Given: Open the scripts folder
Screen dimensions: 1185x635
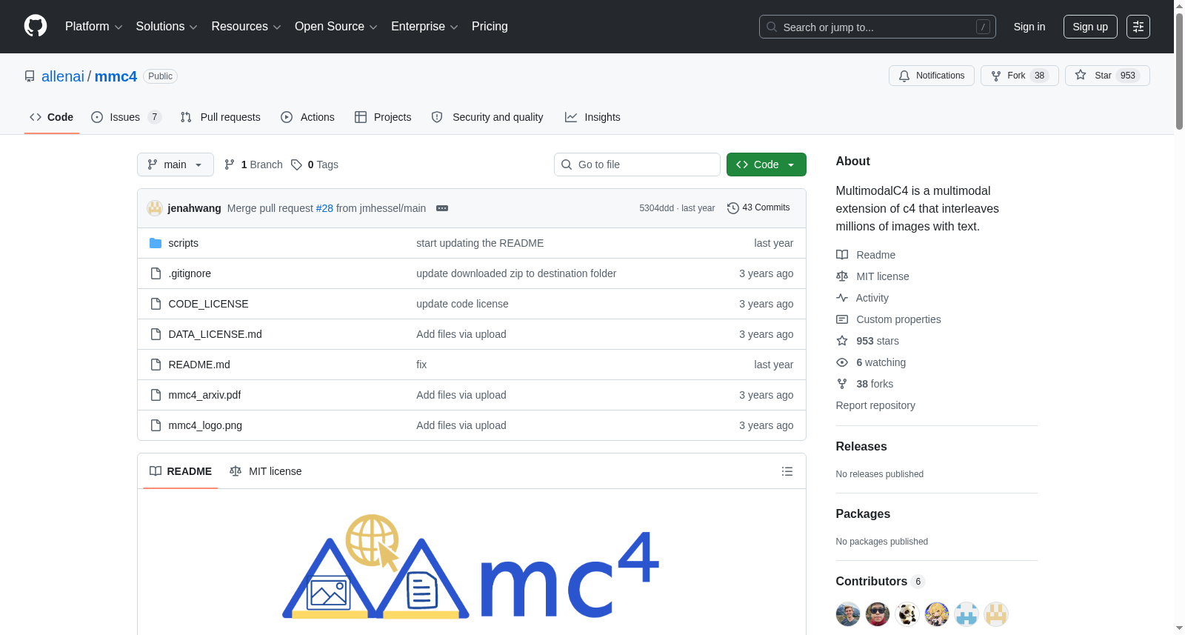Looking at the screenshot, I should pos(183,243).
